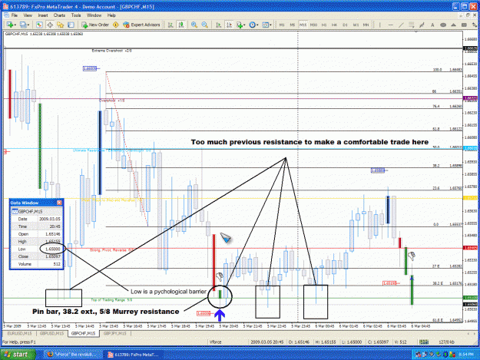Image resolution: width=480 pixels, height=360 pixels.
Task: Click the application icon in menu bar
Action: [x=6, y=15]
